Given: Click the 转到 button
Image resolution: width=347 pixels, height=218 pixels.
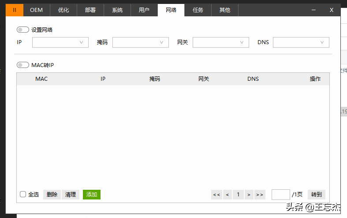Looking at the screenshot, I should tap(317, 195).
